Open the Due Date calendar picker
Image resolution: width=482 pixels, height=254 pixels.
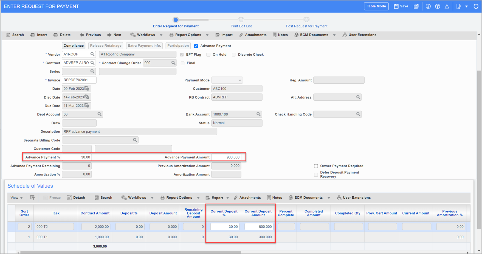tap(87, 106)
